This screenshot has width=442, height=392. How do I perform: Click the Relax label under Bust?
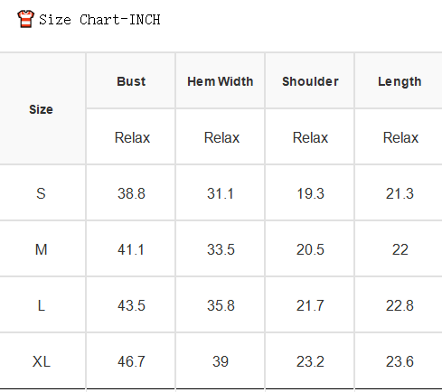(x=132, y=137)
